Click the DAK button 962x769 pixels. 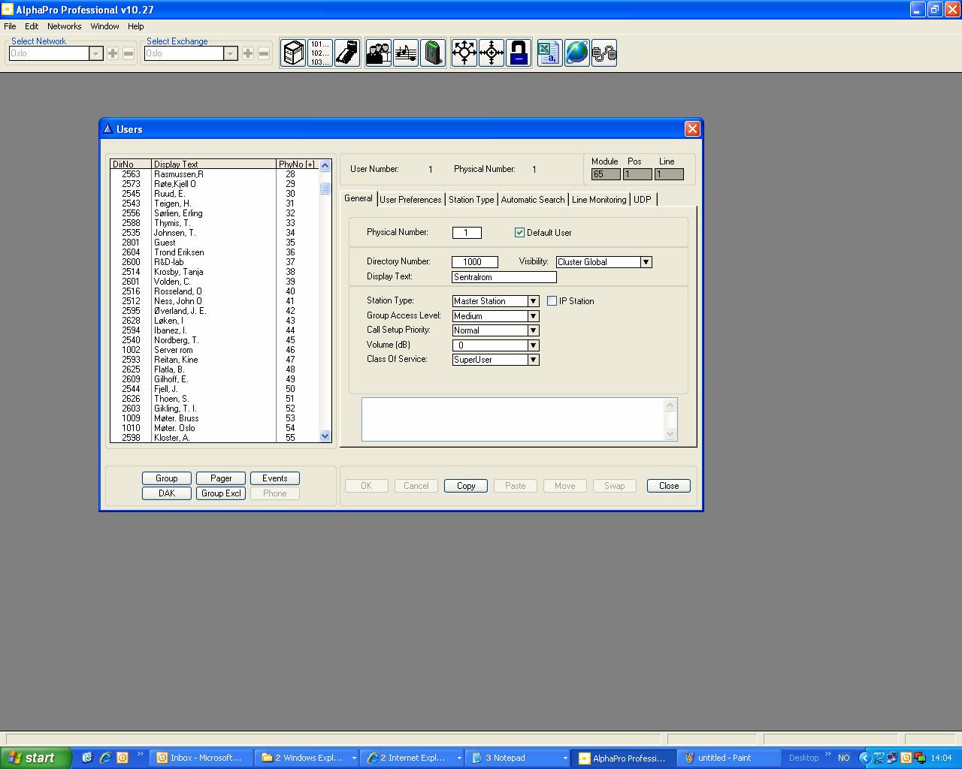pyautogui.click(x=167, y=493)
